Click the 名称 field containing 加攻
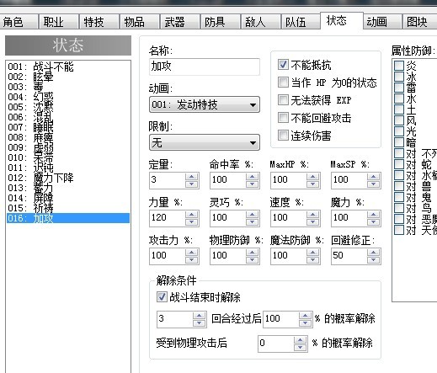This screenshot has width=437, height=373. [x=205, y=67]
